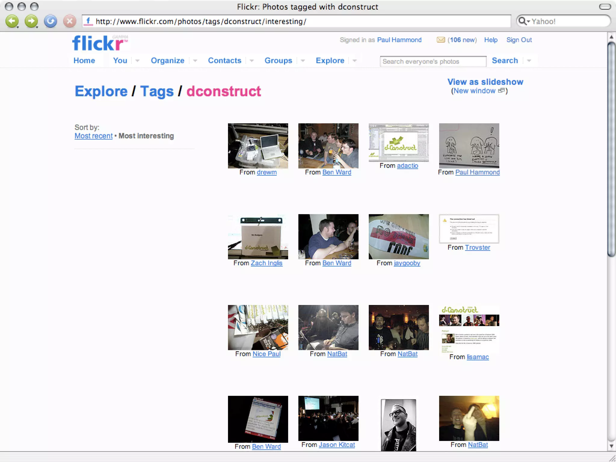This screenshot has width=616, height=462.
Task: Click the red stop loading icon
Action: tap(69, 21)
